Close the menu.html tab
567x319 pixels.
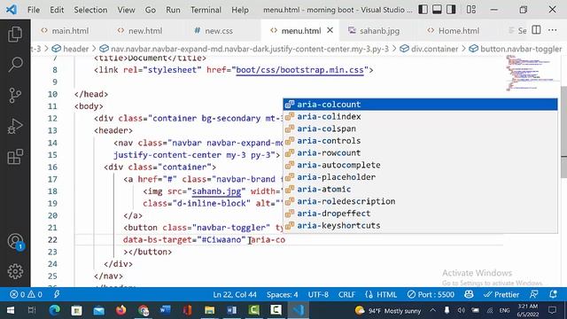[x=330, y=30]
